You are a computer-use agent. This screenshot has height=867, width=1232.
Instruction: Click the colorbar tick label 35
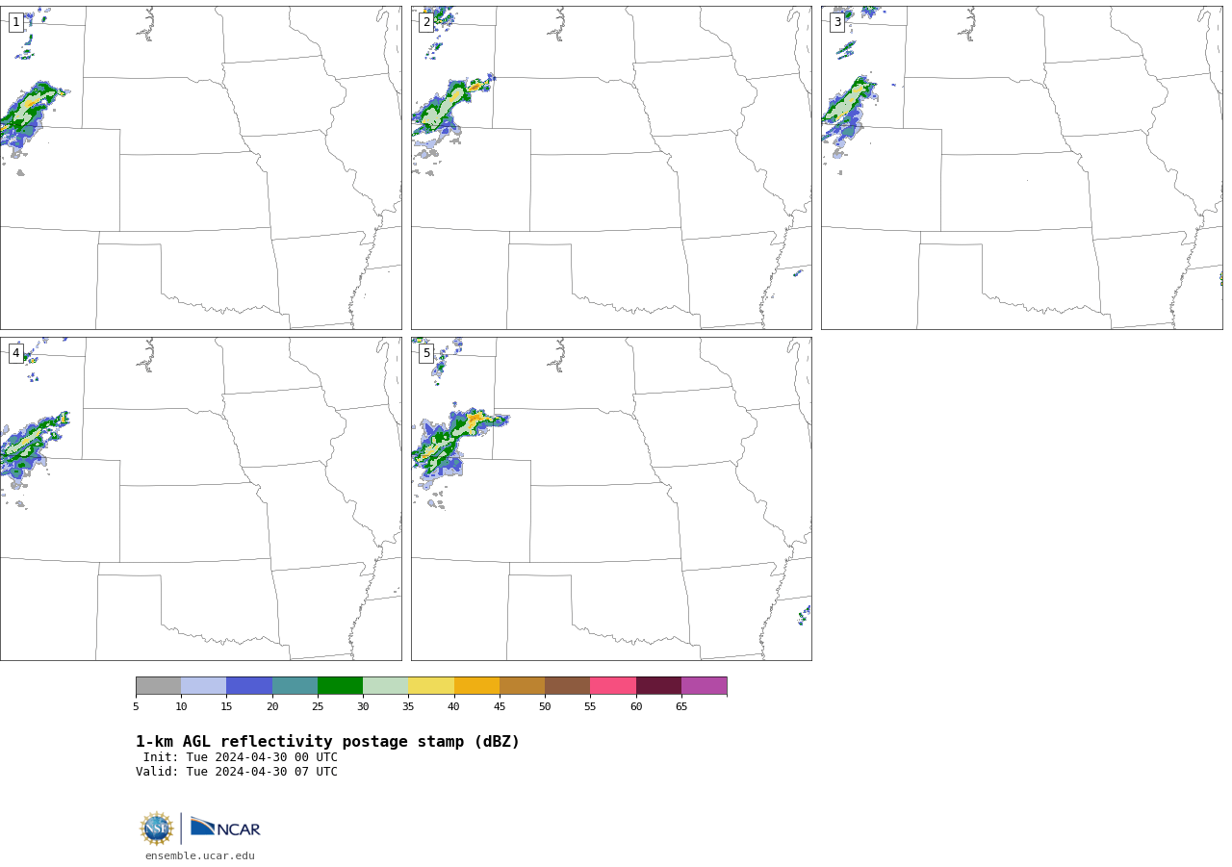pyautogui.click(x=408, y=707)
